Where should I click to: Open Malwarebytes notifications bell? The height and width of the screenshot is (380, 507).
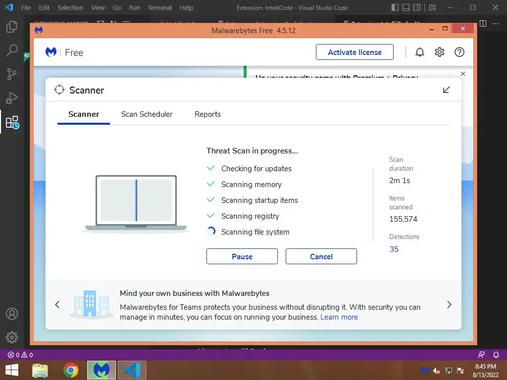[x=420, y=52]
